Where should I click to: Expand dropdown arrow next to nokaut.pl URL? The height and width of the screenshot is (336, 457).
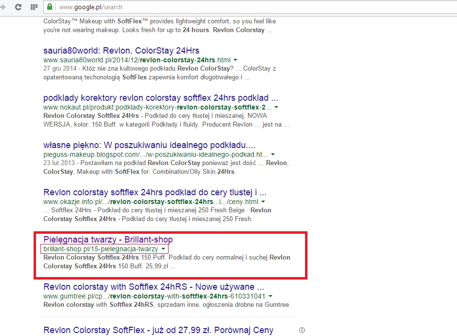(276, 107)
